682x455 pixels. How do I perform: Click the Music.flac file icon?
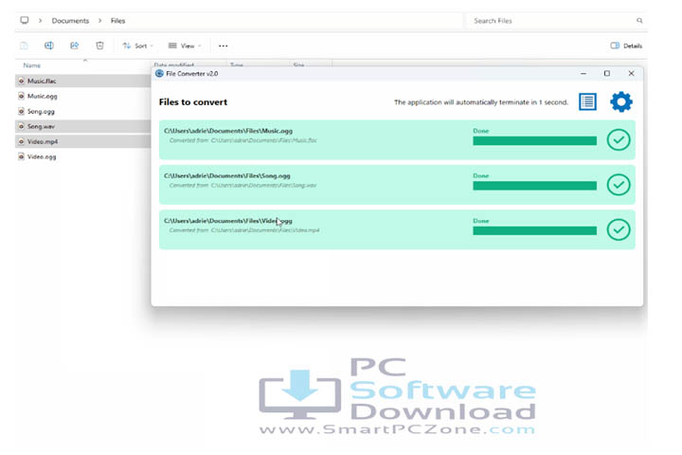pyautogui.click(x=21, y=81)
